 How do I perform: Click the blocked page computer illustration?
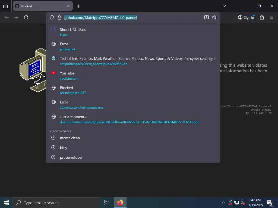click(33, 70)
